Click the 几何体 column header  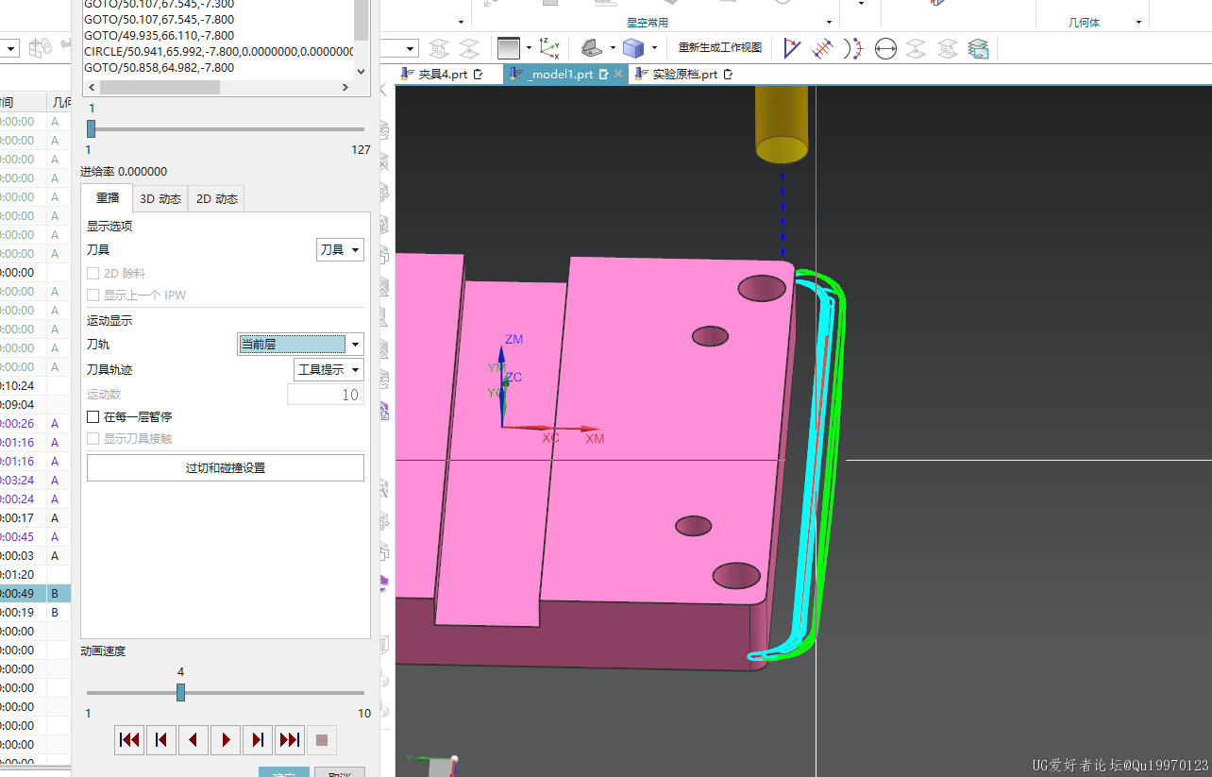pyautogui.click(x=60, y=102)
